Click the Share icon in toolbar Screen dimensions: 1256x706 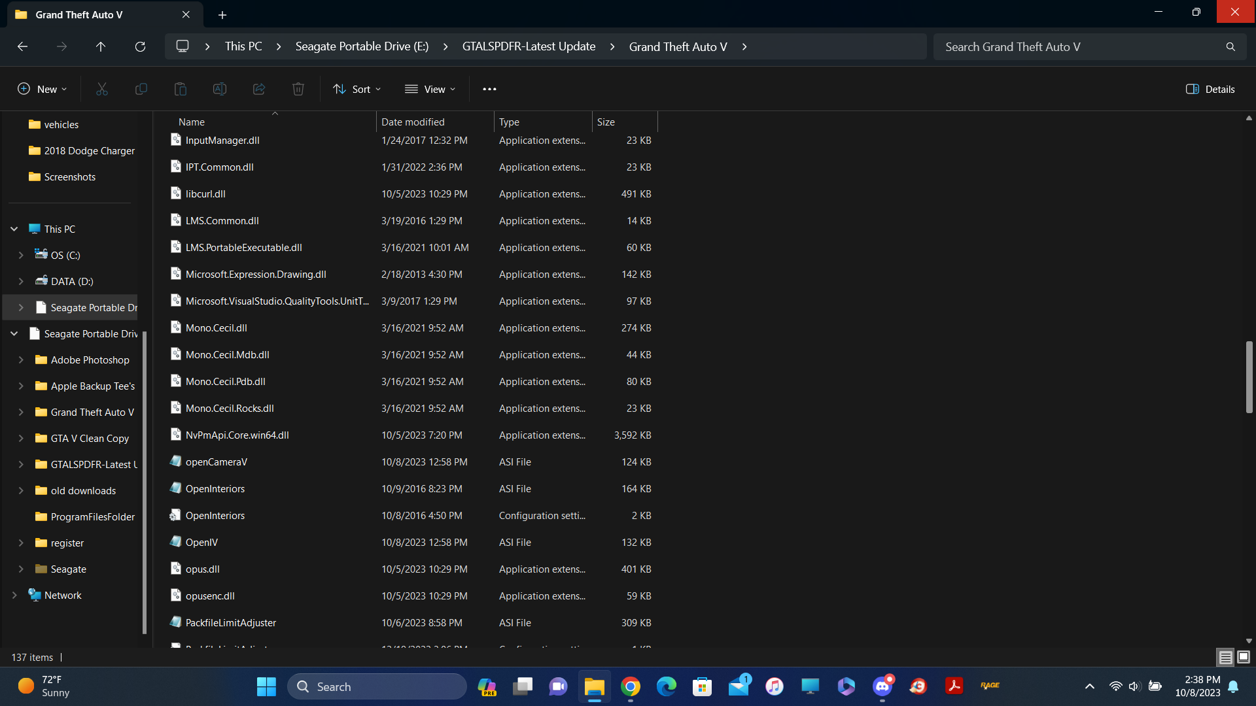[x=259, y=89]
